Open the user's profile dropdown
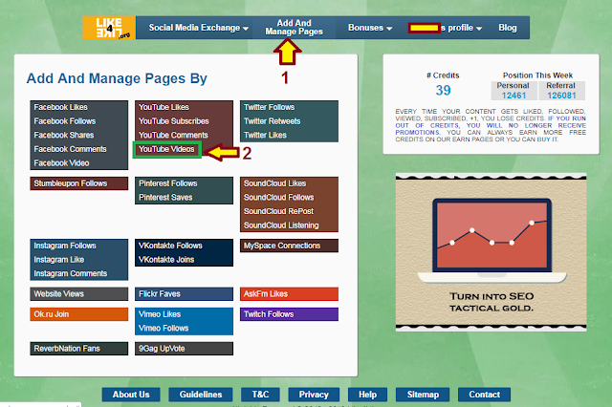The image size is (612, 407). tap(445, 28)
